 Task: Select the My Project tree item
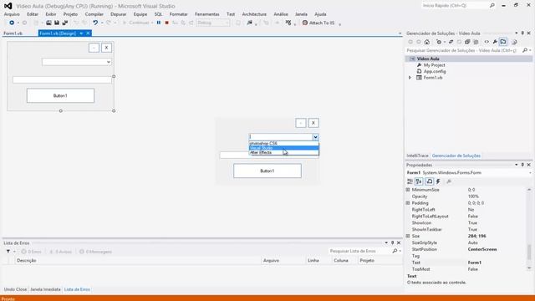click(434, 65)
